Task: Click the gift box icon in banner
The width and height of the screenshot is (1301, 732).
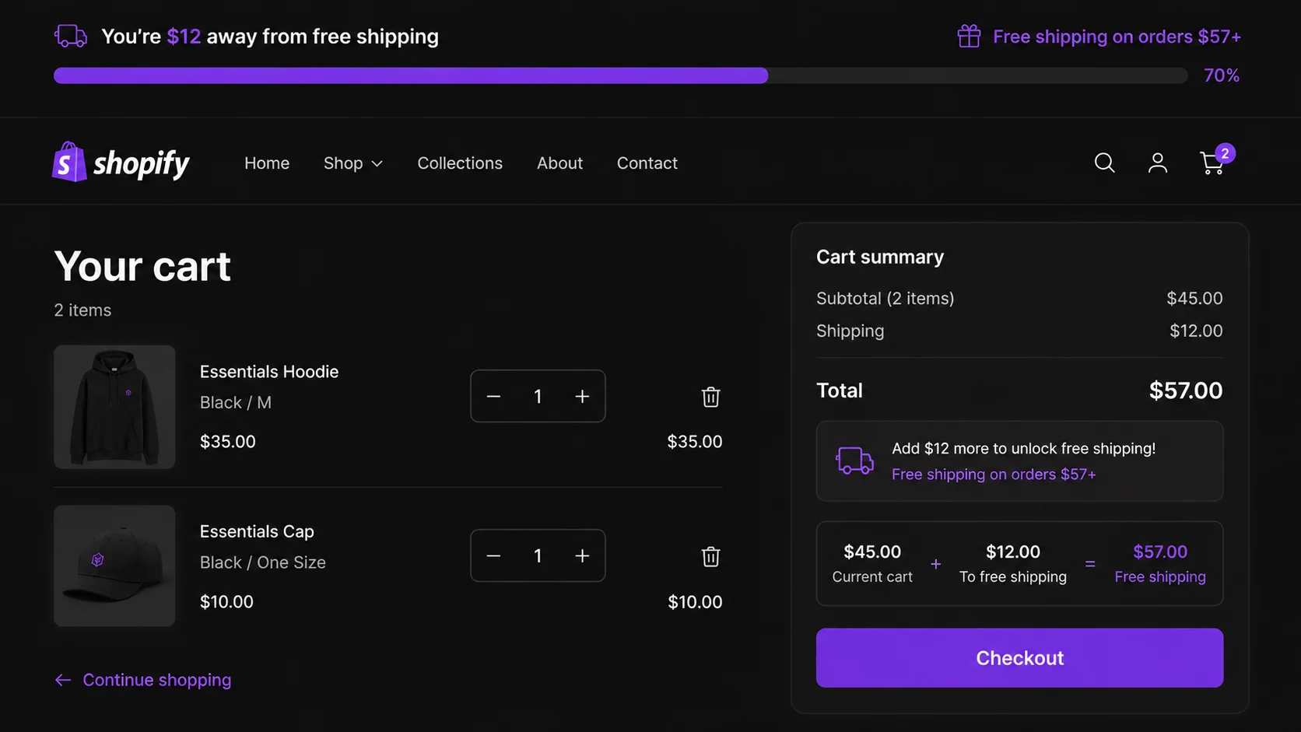Action: [969, 36]
